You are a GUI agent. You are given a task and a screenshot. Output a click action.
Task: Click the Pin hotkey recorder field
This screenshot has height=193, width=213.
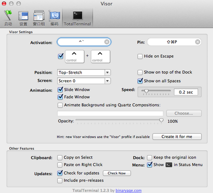coord(174,42)
